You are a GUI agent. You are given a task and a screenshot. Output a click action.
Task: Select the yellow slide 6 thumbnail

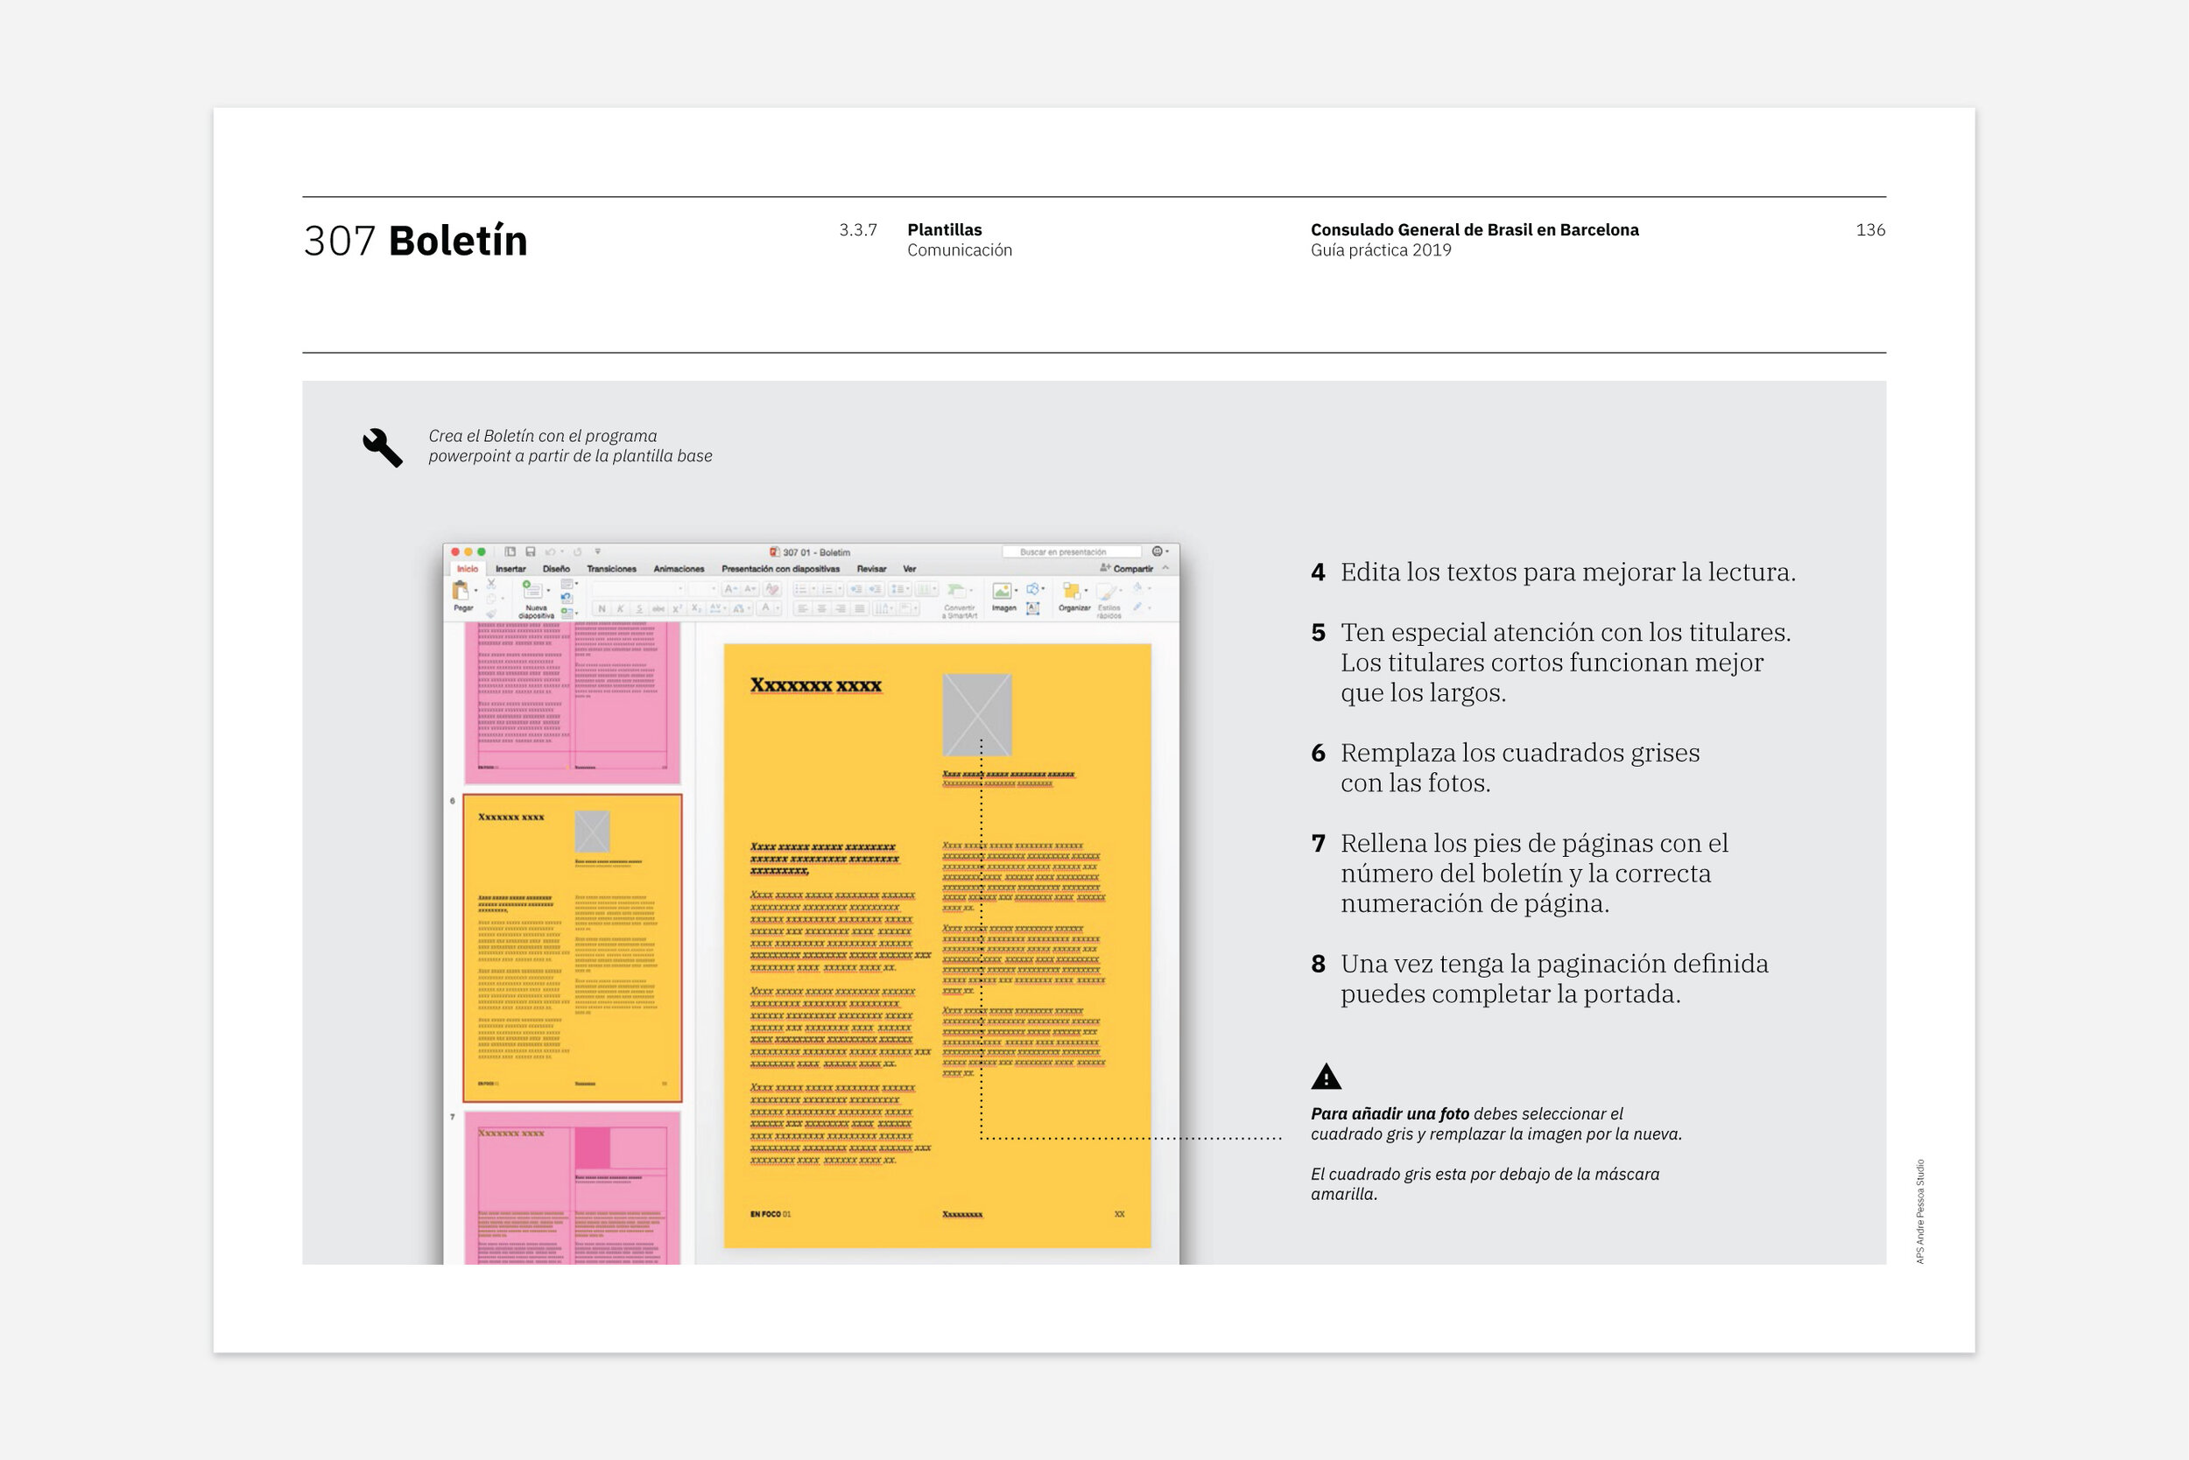[x=572, y=948]
